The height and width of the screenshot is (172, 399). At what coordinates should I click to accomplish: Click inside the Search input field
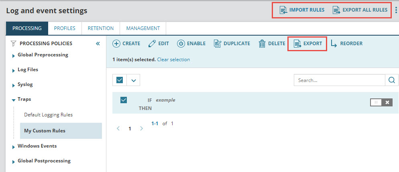(x=339, y=80)
